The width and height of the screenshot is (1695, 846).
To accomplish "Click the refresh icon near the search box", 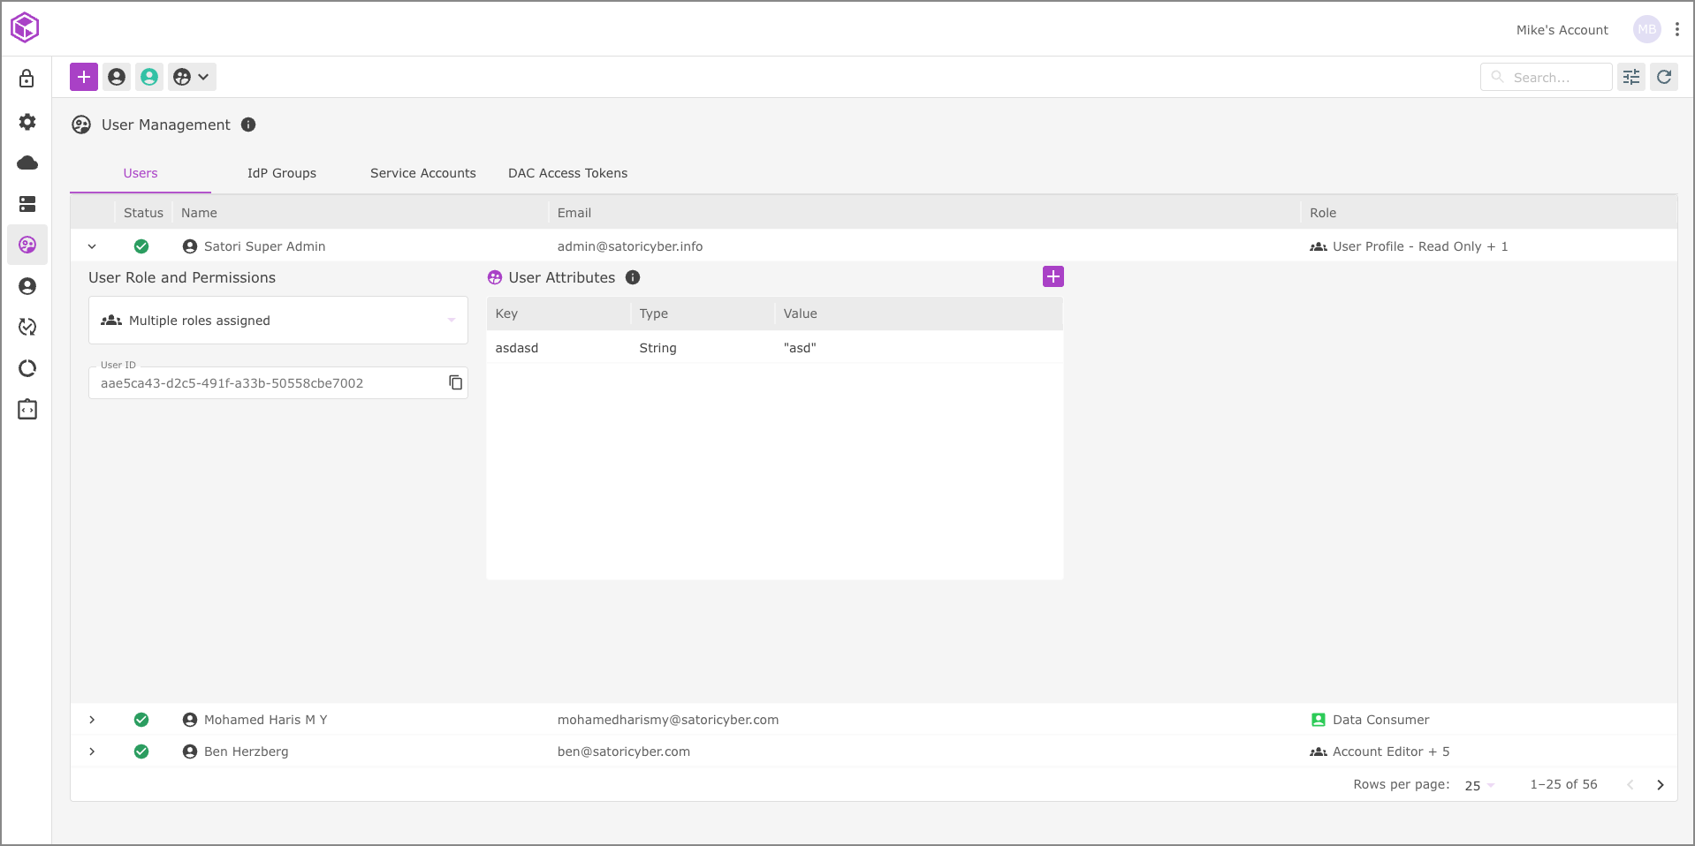I will tap(1663, 77).
